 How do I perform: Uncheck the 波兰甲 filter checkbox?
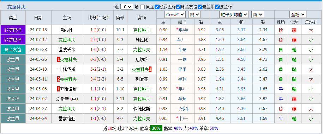coord(200,7)
